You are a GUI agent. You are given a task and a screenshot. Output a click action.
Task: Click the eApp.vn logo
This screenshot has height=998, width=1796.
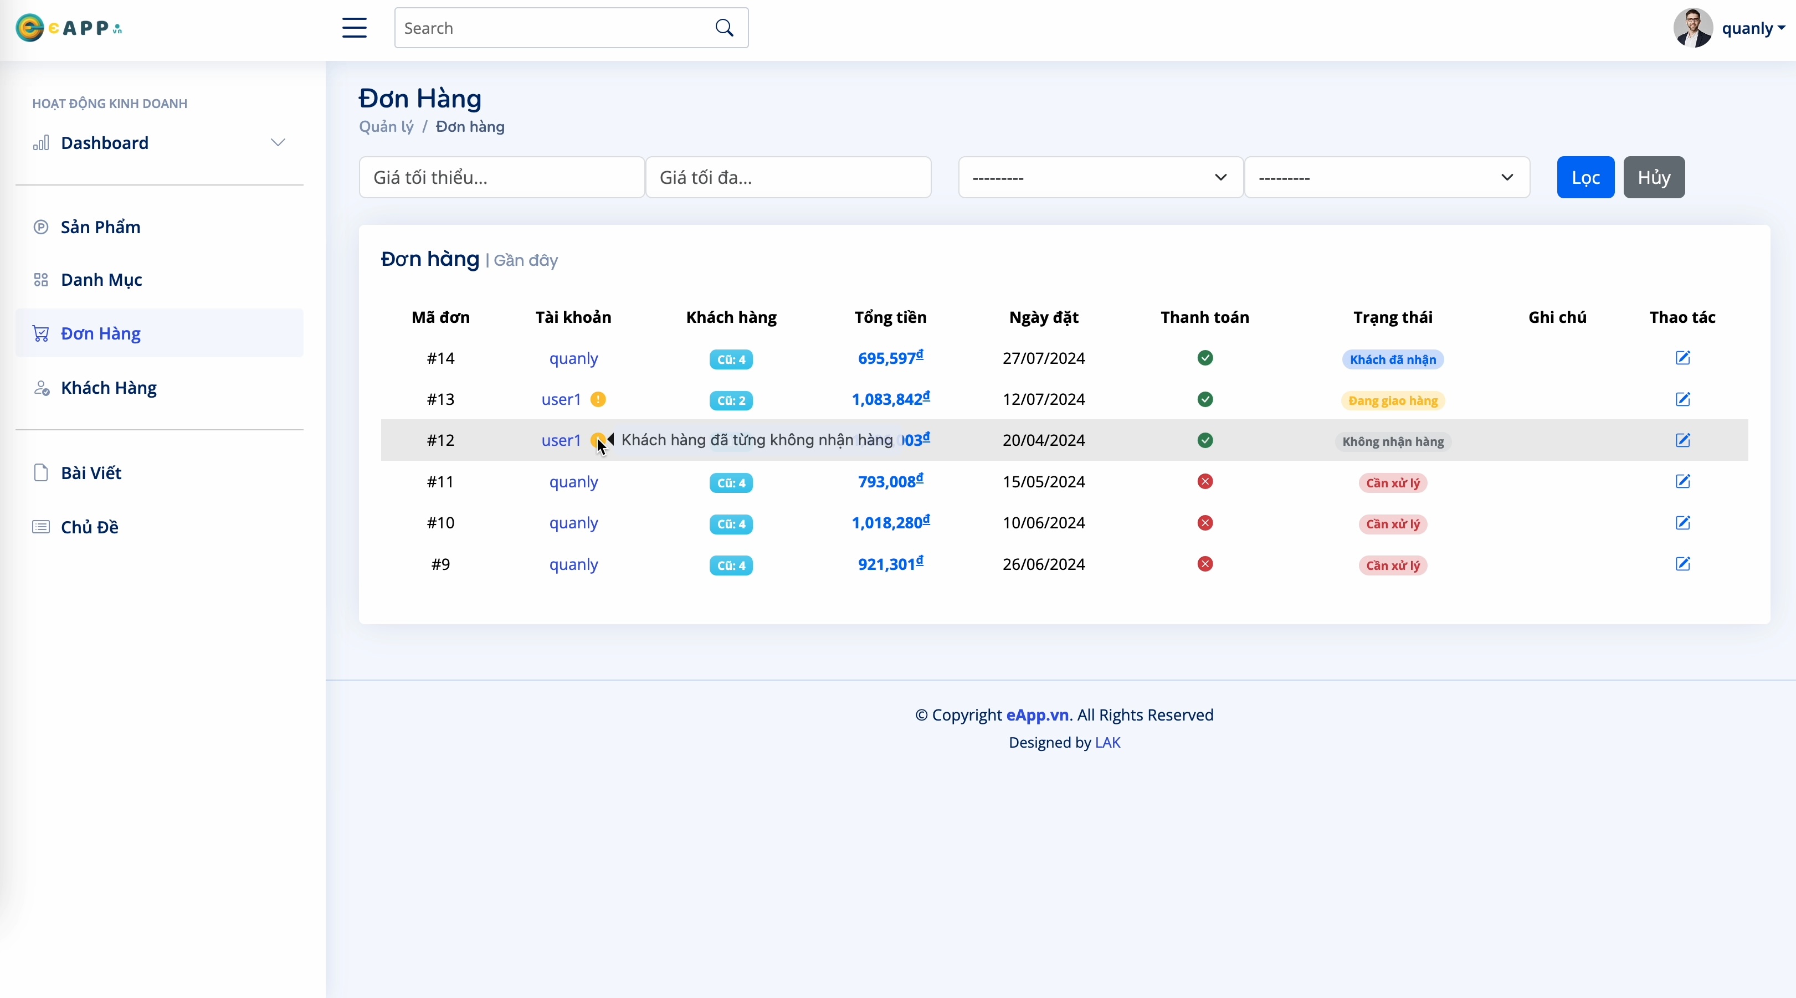pos(68,28)
